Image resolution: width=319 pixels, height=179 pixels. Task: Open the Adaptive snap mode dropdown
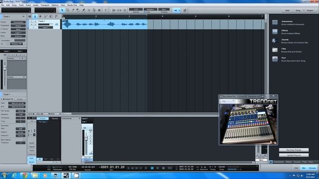151,9
